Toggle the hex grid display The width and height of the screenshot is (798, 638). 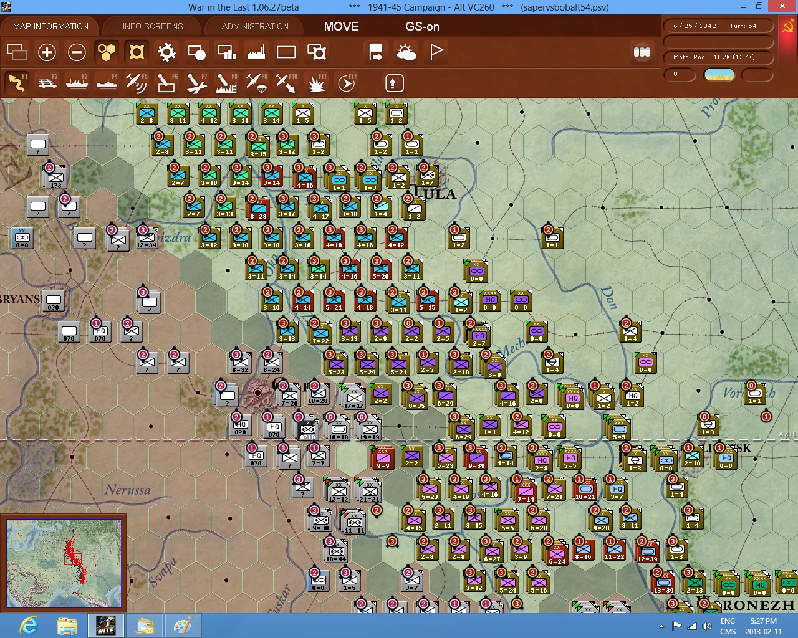tap(107, 52)
